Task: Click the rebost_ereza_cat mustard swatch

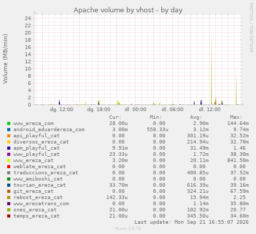Action: pyautogui.click(x=9, y=197)
